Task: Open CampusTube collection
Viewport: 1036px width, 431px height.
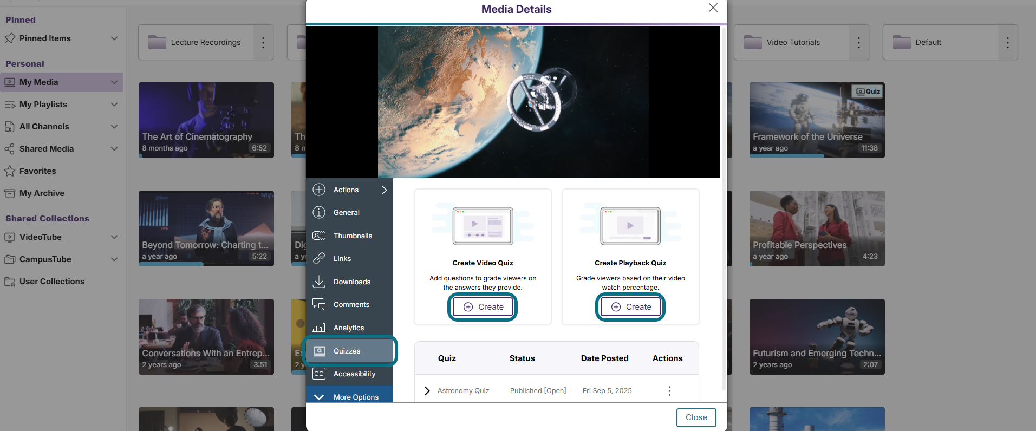Action: pyautogui.click(x=45, y=259)
